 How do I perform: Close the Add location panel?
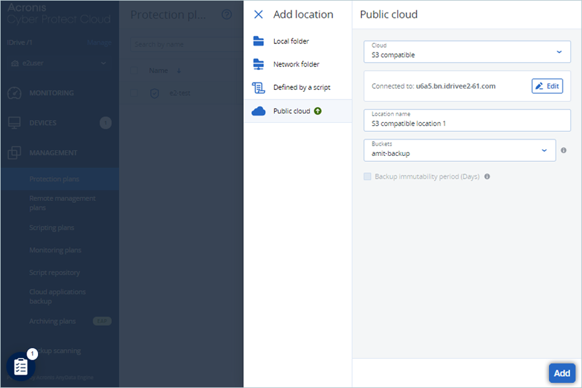coord(258,14)
